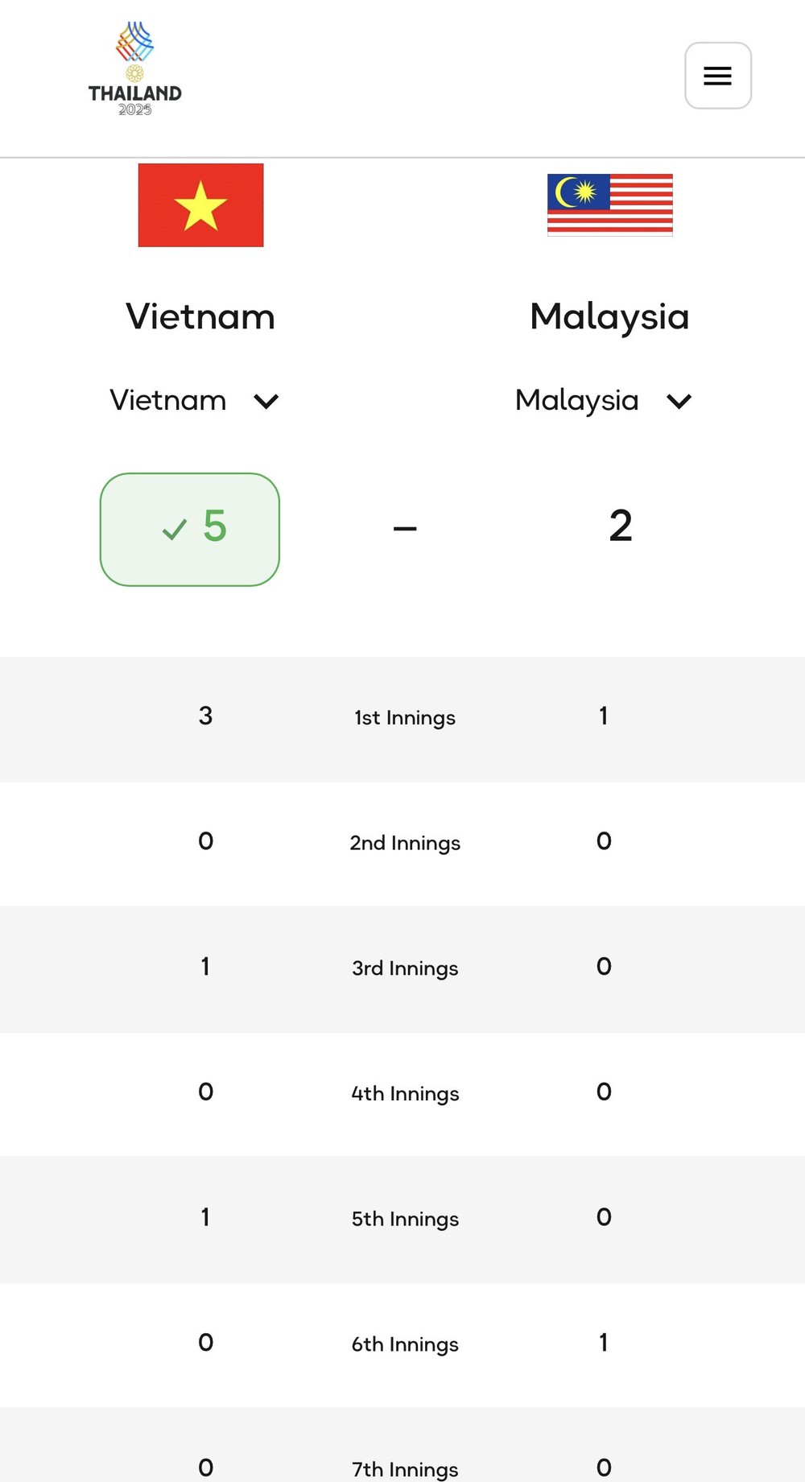Click the Malaysia team heading

tap(609, 316)
